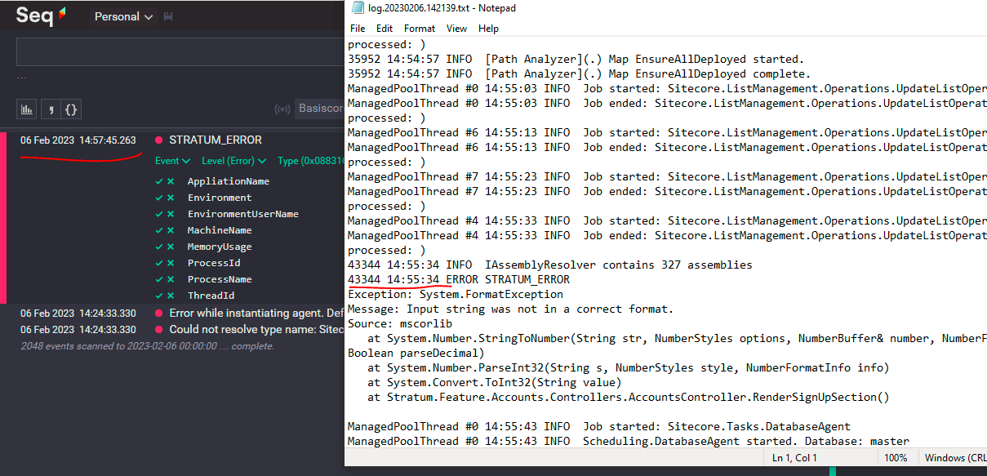
Task: Open the Notepad View menu
Action: 457,29
